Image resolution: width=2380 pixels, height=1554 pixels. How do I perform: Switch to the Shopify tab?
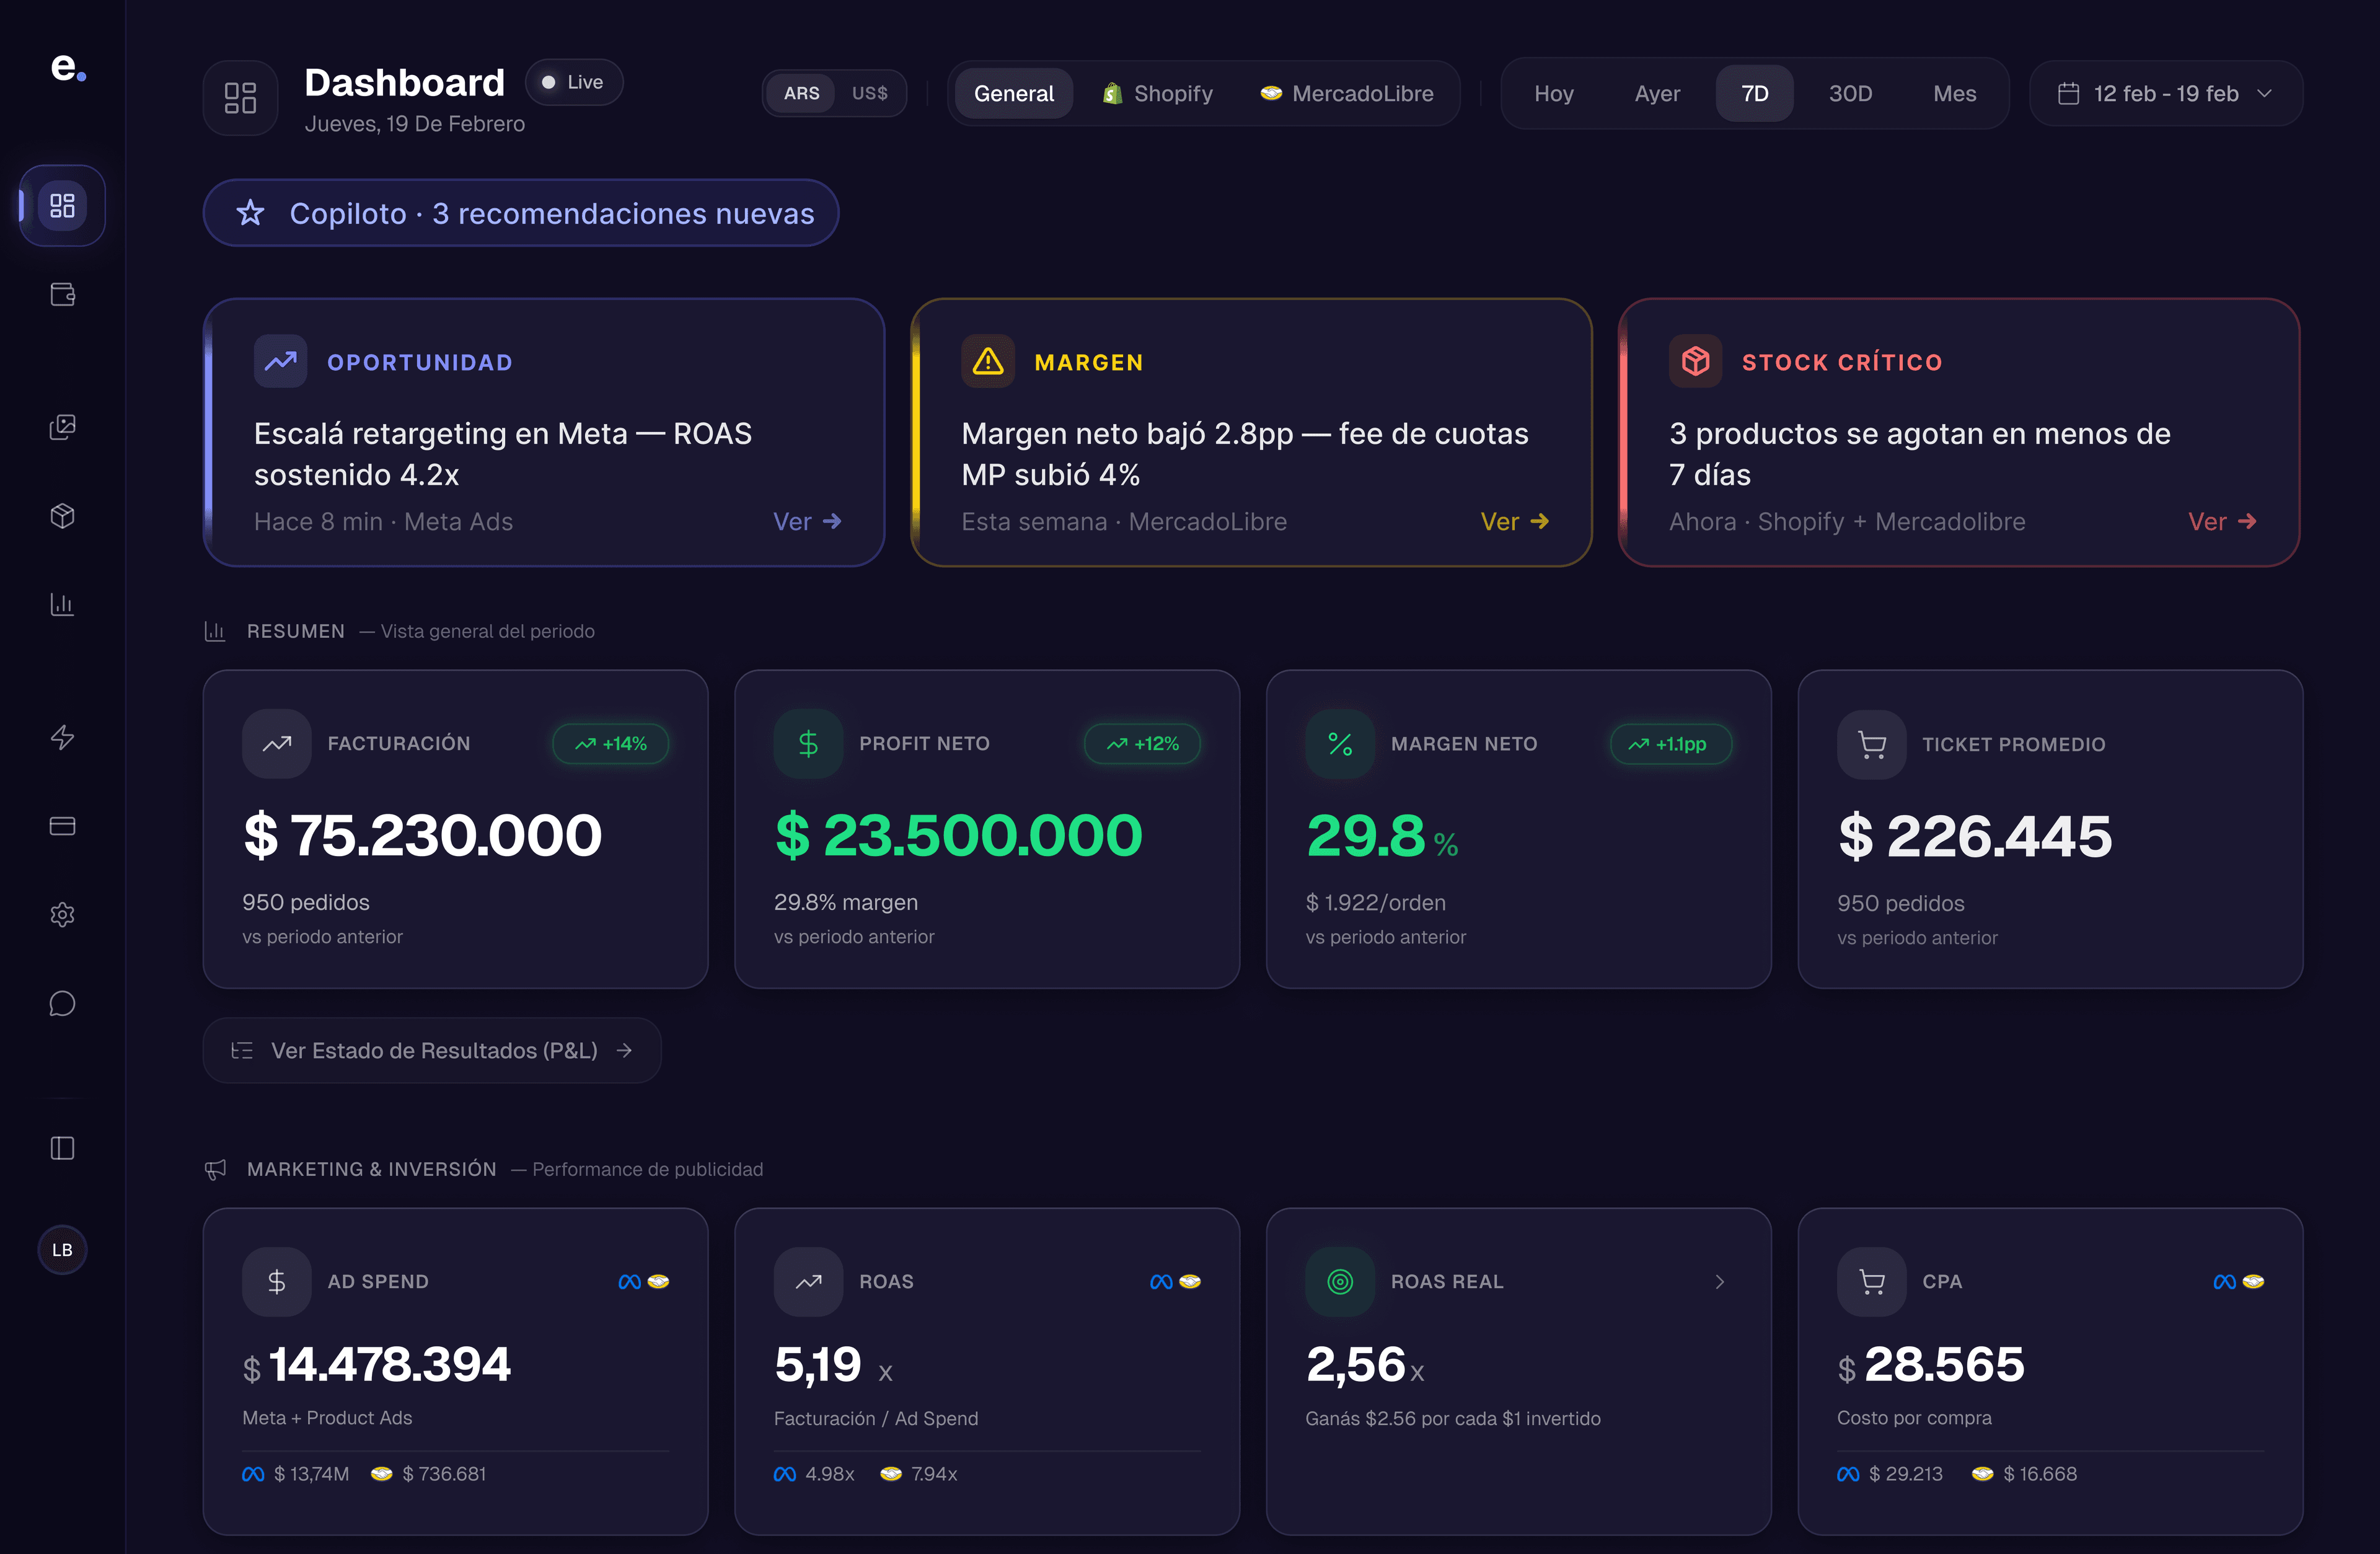1158,93
